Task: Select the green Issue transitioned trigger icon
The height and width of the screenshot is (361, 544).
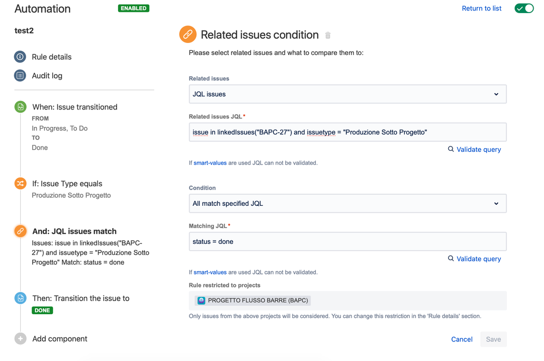Action: [20, 107]
